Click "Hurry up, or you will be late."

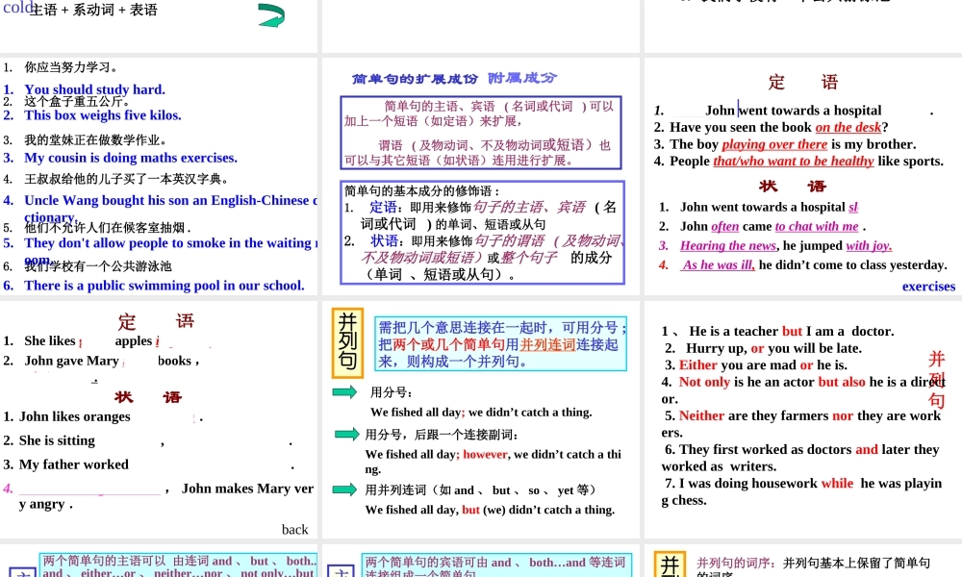(x=773, y=348)
